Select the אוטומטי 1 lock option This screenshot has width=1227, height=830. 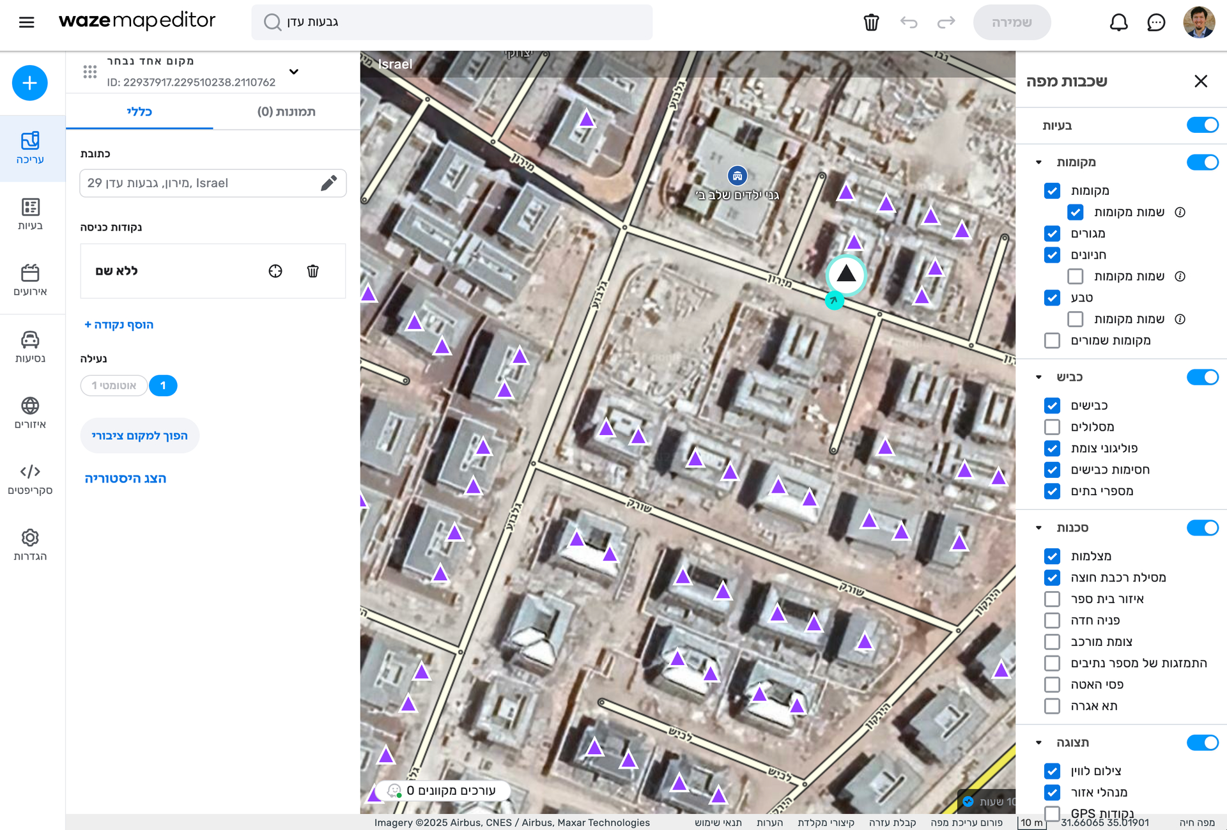click(x=114, y=386)
